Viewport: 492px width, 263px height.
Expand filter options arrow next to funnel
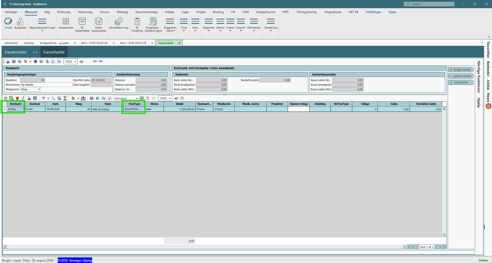[48, 98]
